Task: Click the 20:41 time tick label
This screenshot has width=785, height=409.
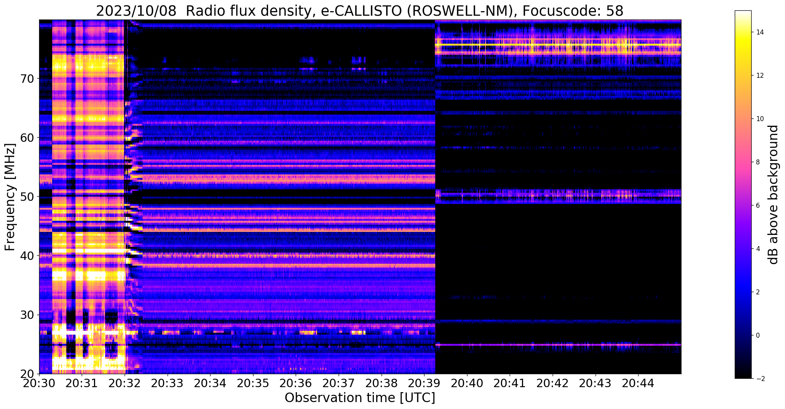Action: coord(510,383)
